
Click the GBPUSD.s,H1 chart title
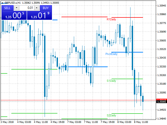13,3
